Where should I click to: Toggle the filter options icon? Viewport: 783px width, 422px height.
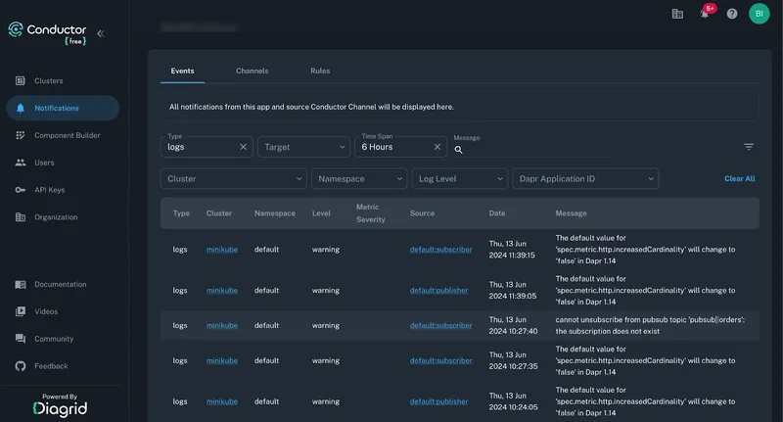coord(749,147)
